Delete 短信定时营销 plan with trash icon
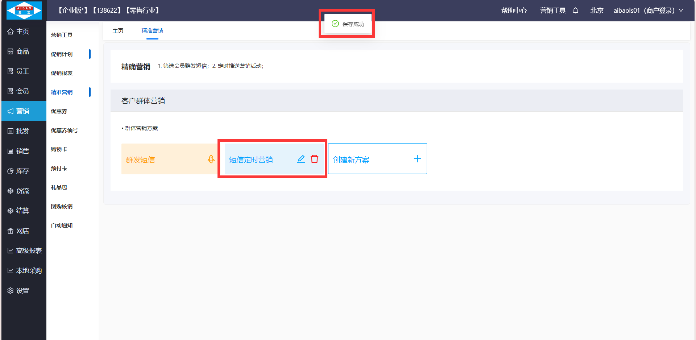Screen dimensions: 696x340 tap(314, 159)
